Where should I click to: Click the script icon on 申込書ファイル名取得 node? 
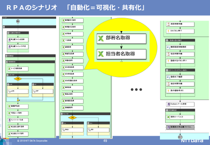coord(9,40)
